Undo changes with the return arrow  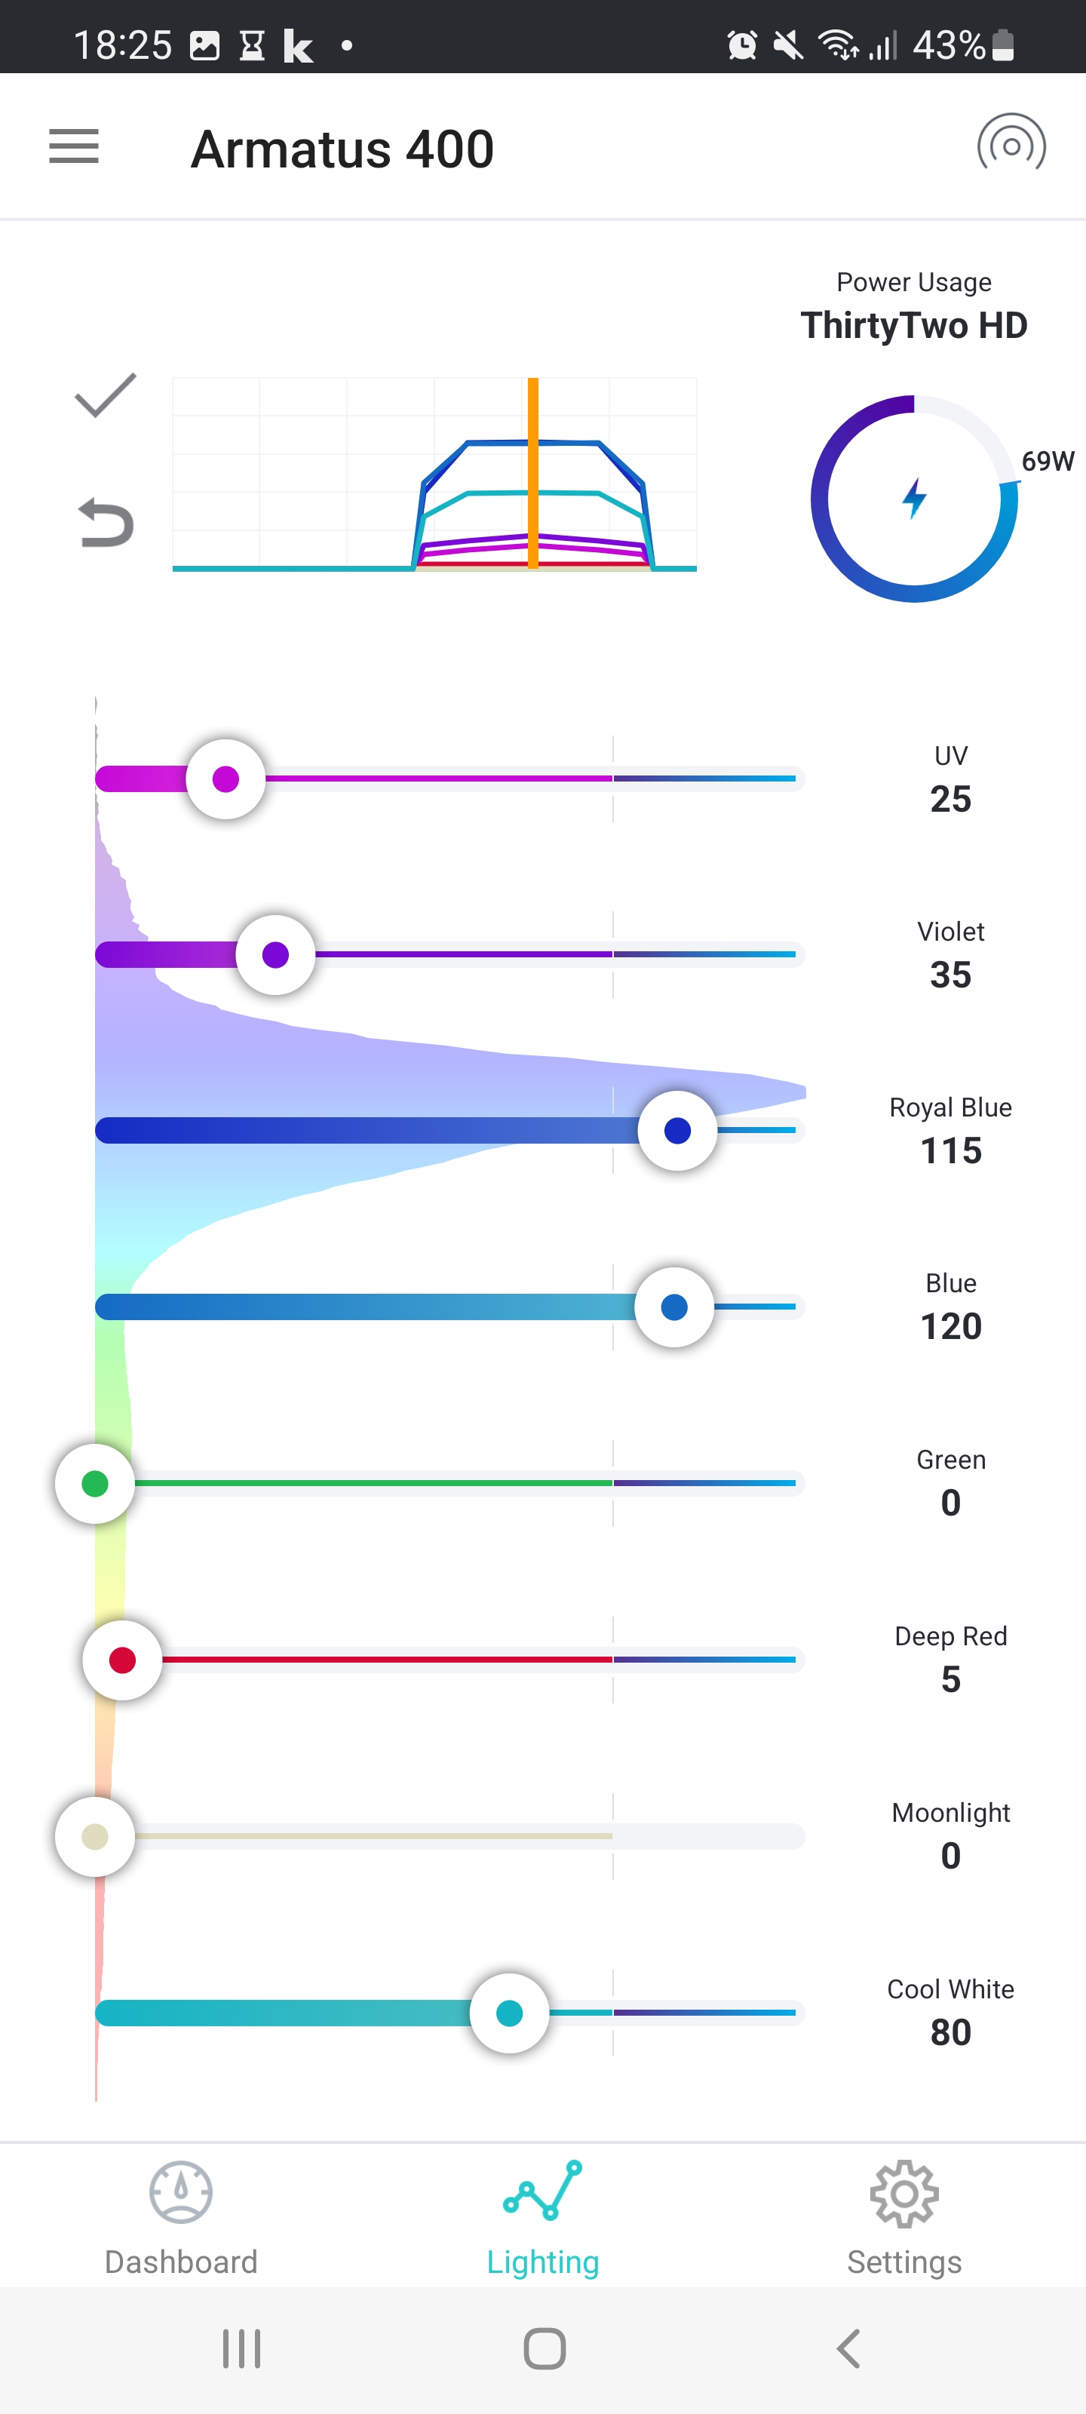click(105, 522)
